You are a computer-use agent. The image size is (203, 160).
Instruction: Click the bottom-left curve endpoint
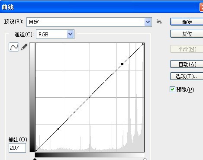click(x=36, y=151)
